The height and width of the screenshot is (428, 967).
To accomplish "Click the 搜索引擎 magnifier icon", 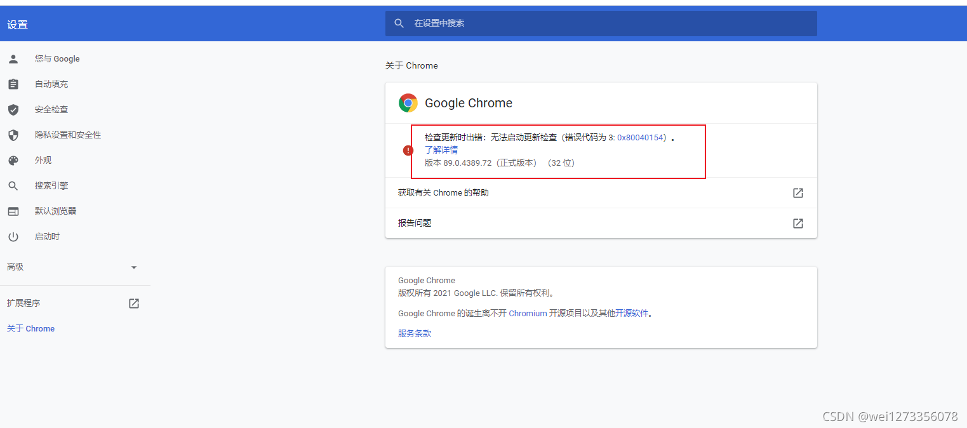I will [x=13, y=185].
